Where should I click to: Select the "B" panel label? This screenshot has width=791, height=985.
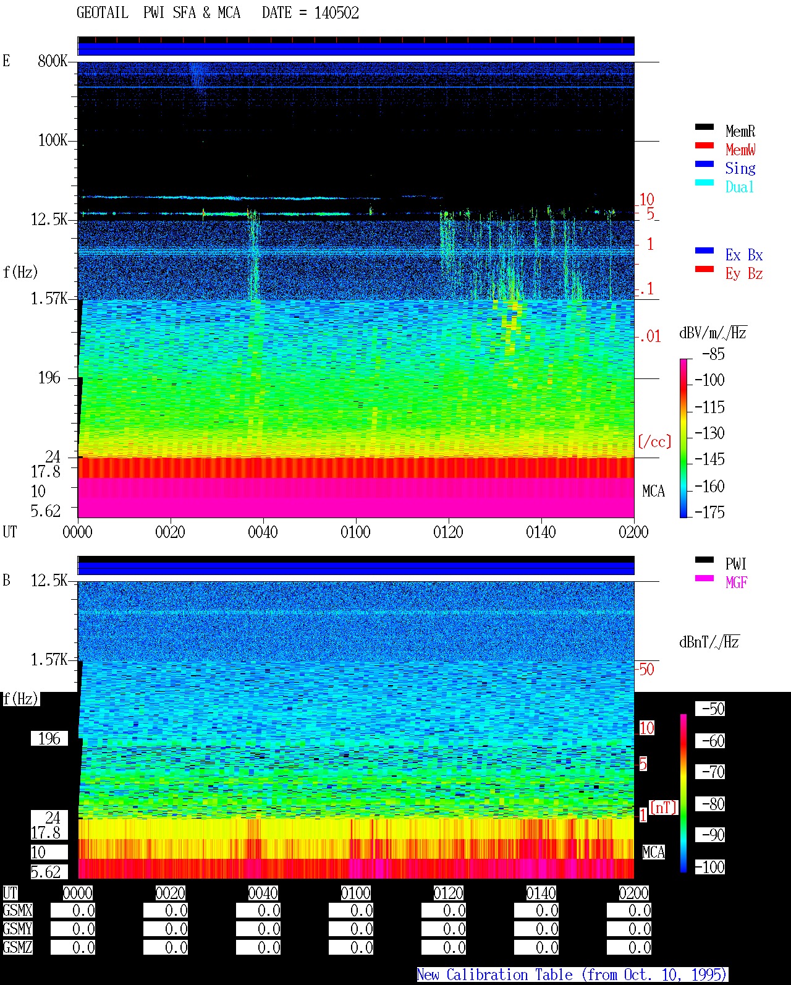(6, 580)
